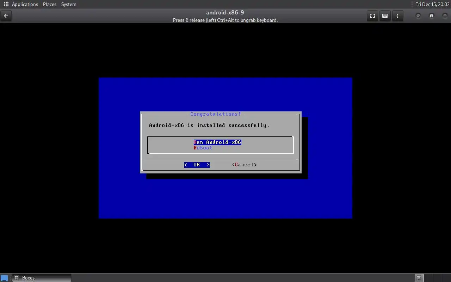Click the Congratulations! dialog title
This screenshot has height=282, width=451.
tap(216, 114)
